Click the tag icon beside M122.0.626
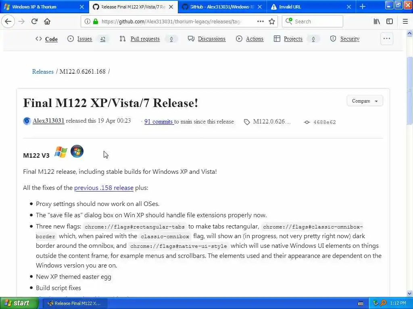413x309 pixels. pyautogui.click(x=247, y=122)
